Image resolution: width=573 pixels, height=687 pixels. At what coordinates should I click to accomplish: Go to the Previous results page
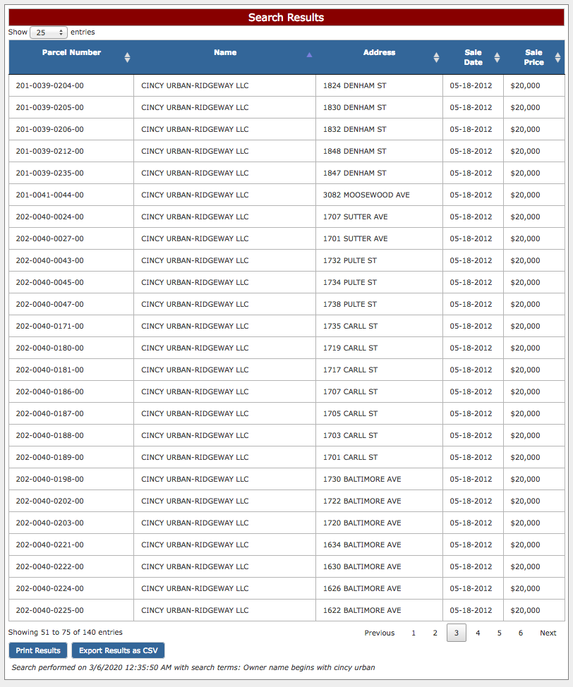click(379, 633)
